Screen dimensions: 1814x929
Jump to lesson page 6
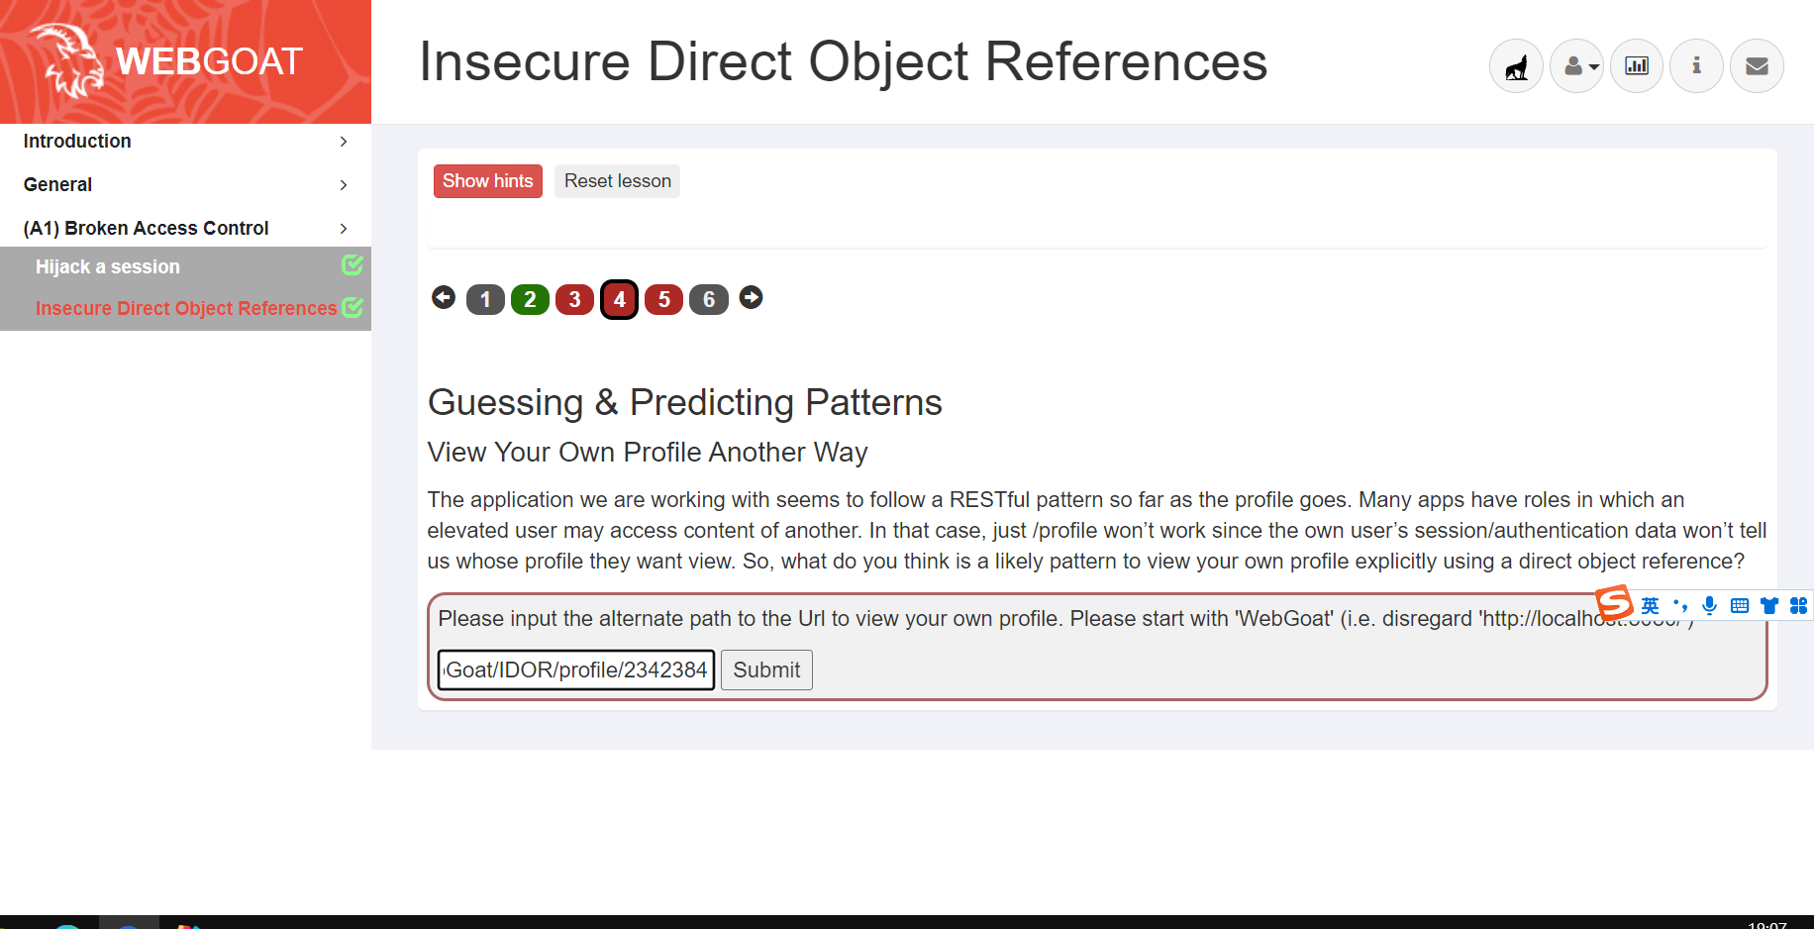tap(708, 299)
